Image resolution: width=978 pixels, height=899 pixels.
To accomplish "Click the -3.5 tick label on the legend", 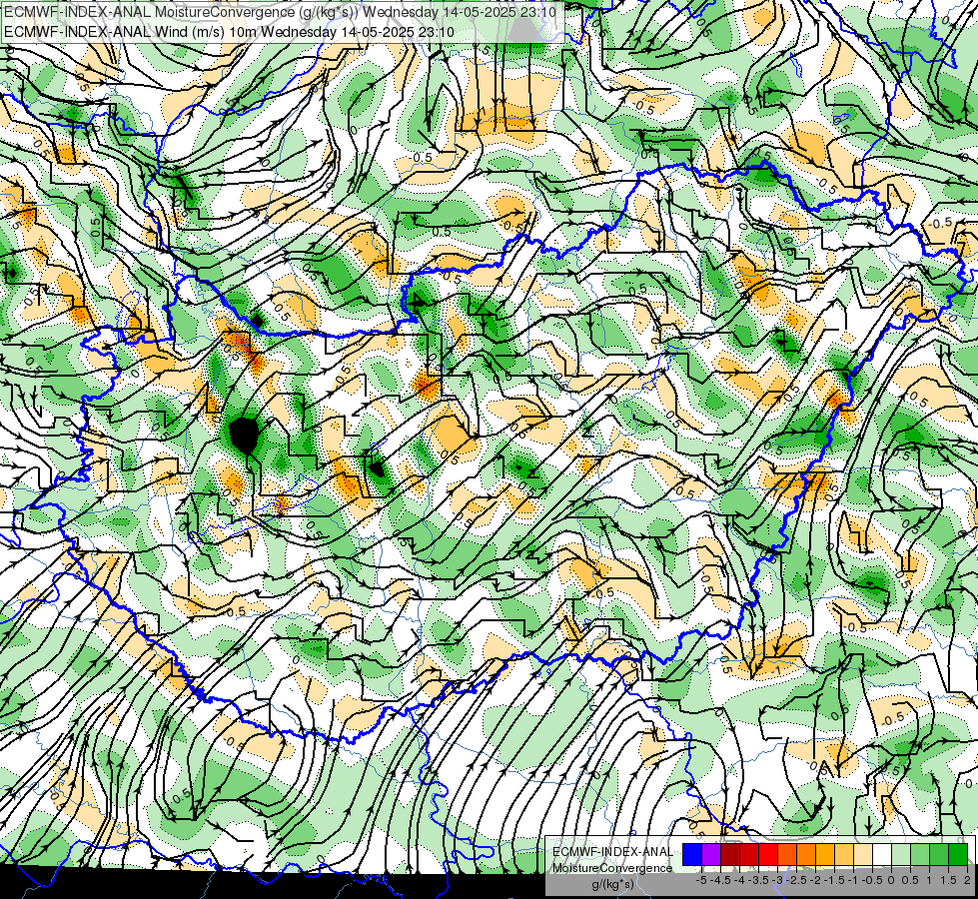I will (758, 880).
